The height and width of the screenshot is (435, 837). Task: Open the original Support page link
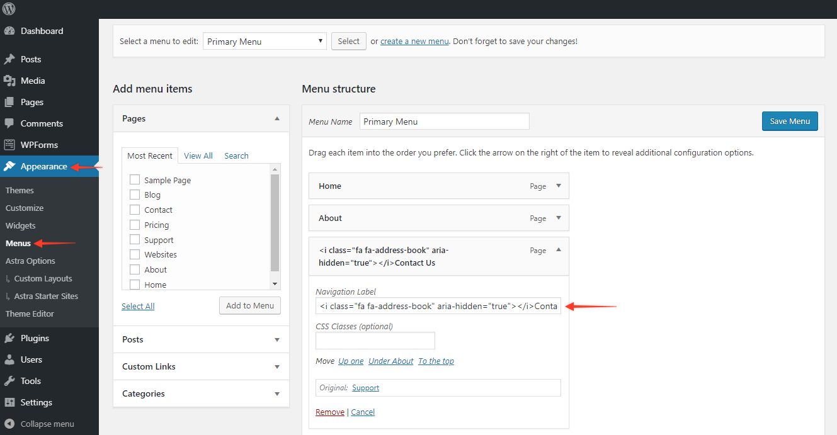point(365,388)
